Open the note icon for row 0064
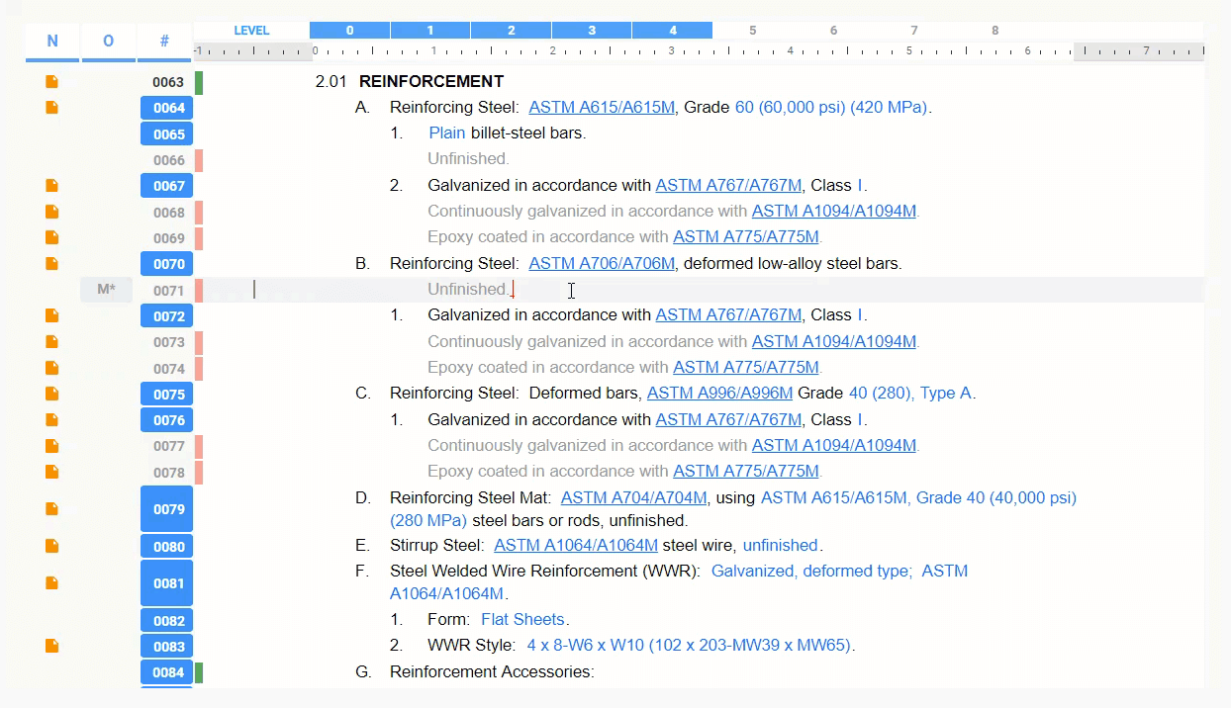 click(x=52, y=107)
